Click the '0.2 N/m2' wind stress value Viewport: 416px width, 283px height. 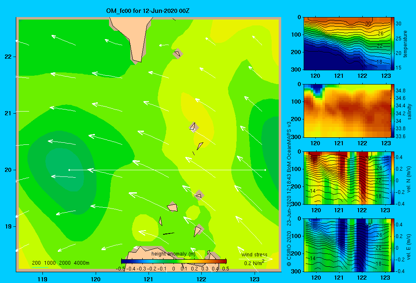(x=254, y=263)
